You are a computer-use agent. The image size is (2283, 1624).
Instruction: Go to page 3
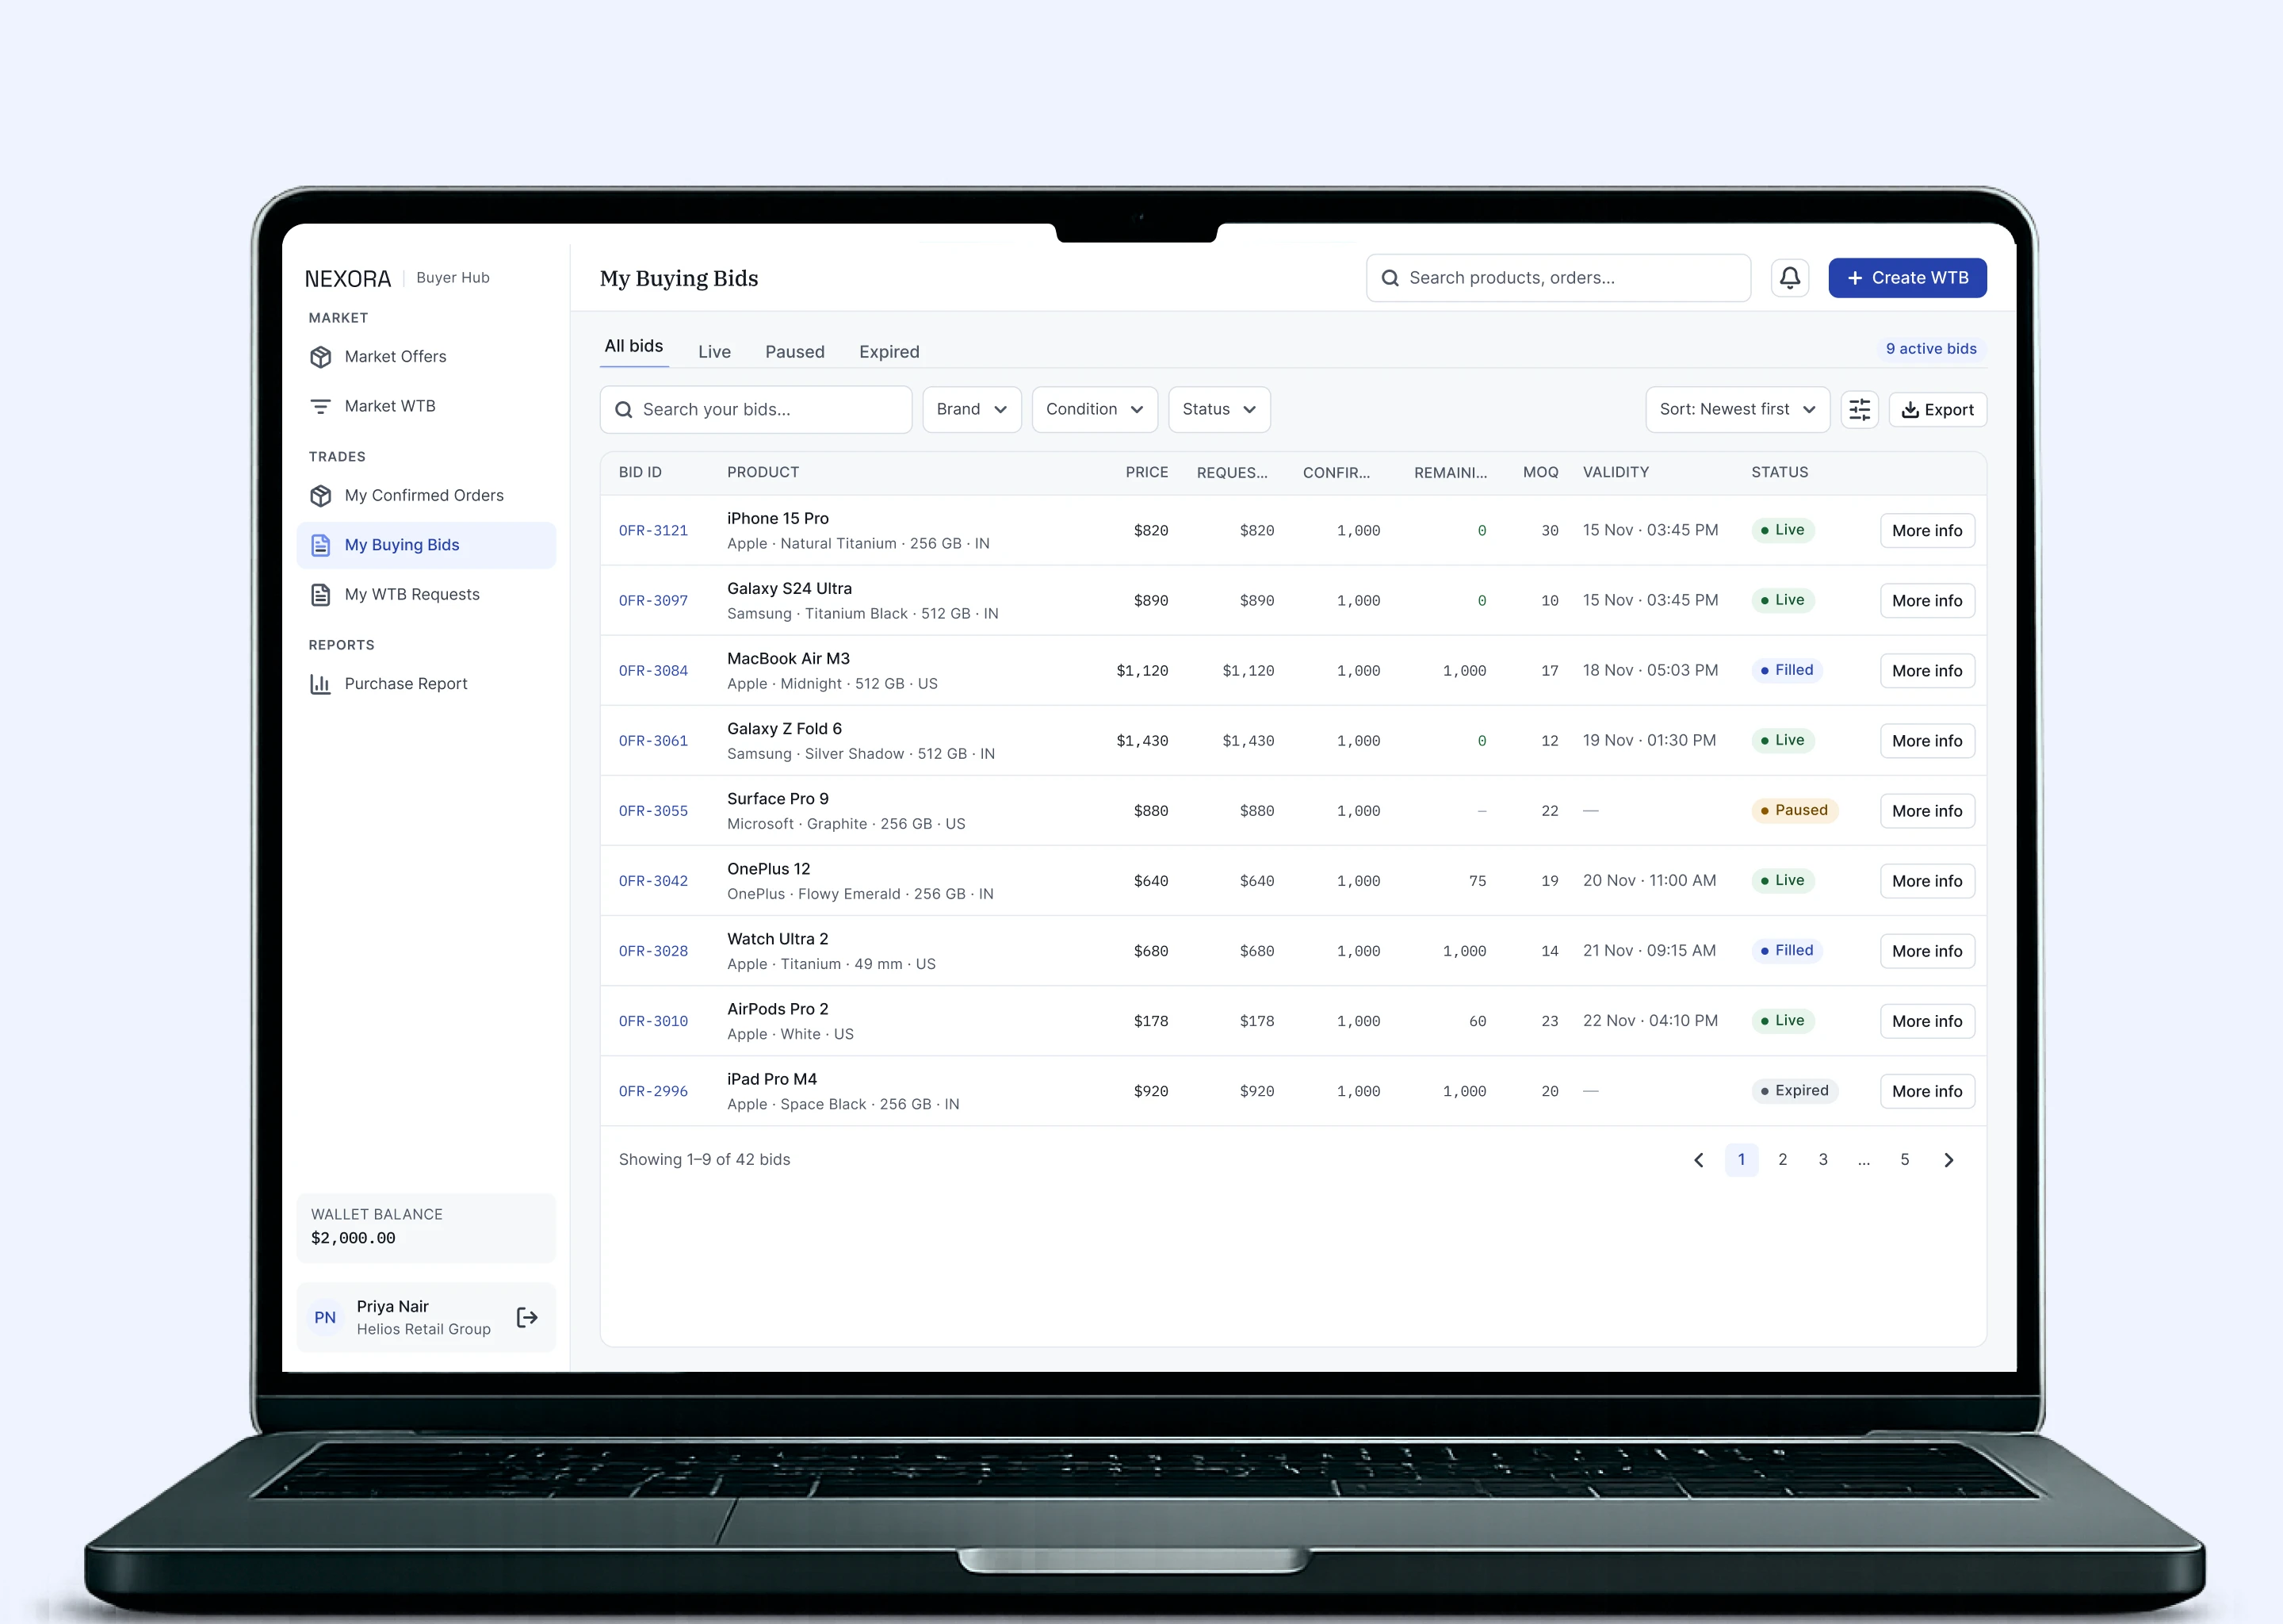click(1823, 1160)
